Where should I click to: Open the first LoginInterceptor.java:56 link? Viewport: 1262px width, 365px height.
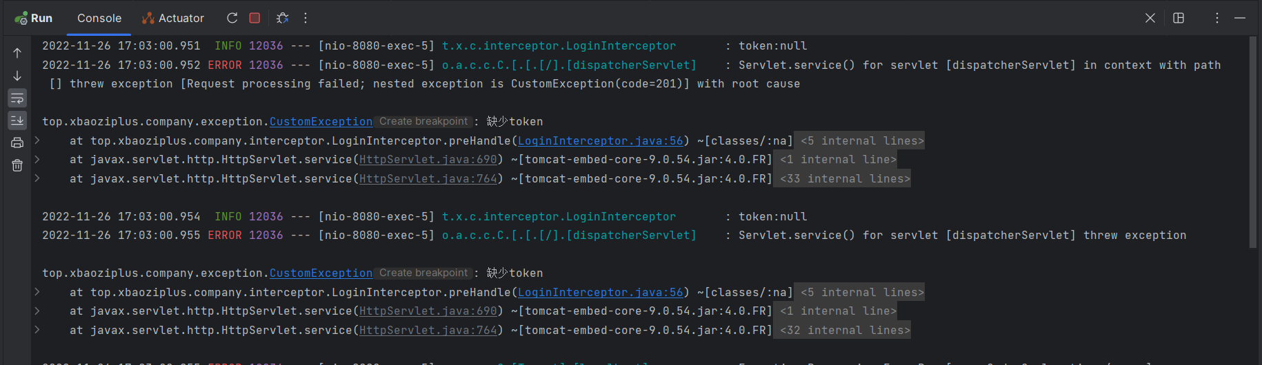click(600, 140)
